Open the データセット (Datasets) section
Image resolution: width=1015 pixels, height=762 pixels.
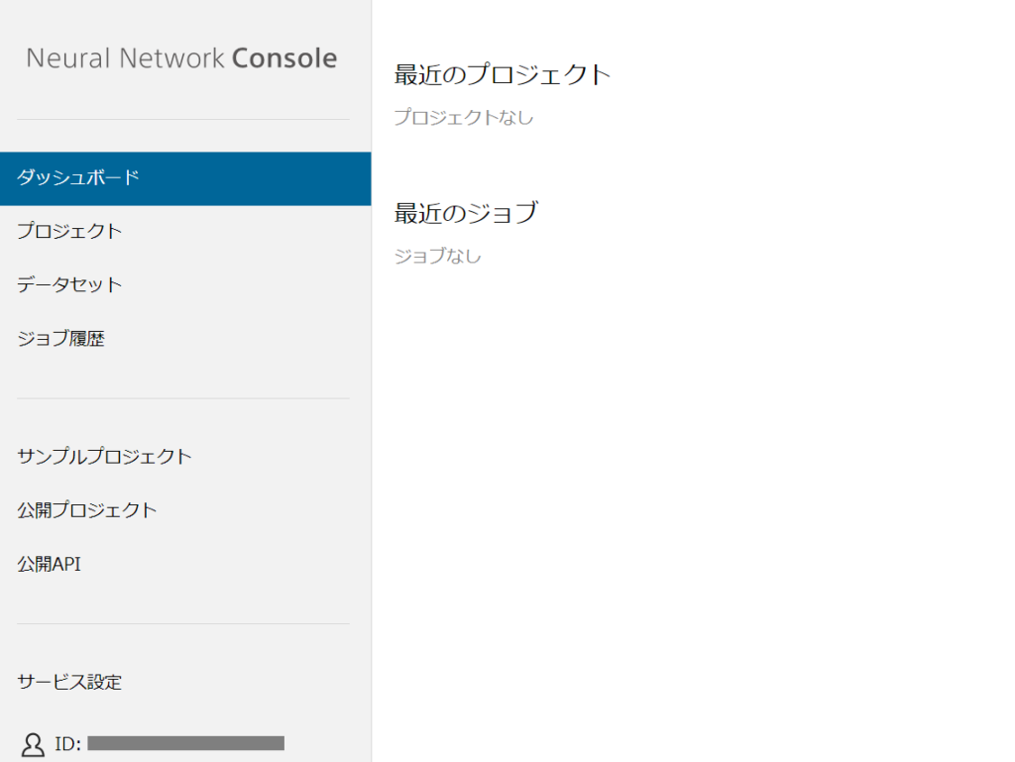(65, 284)
